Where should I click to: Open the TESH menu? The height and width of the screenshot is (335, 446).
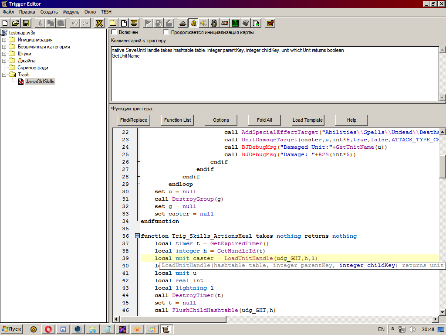(106, 12)
